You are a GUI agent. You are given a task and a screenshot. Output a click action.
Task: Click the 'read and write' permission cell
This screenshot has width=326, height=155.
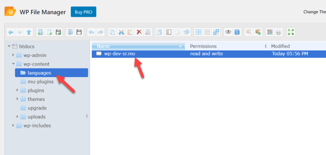[x=206, y=54]
